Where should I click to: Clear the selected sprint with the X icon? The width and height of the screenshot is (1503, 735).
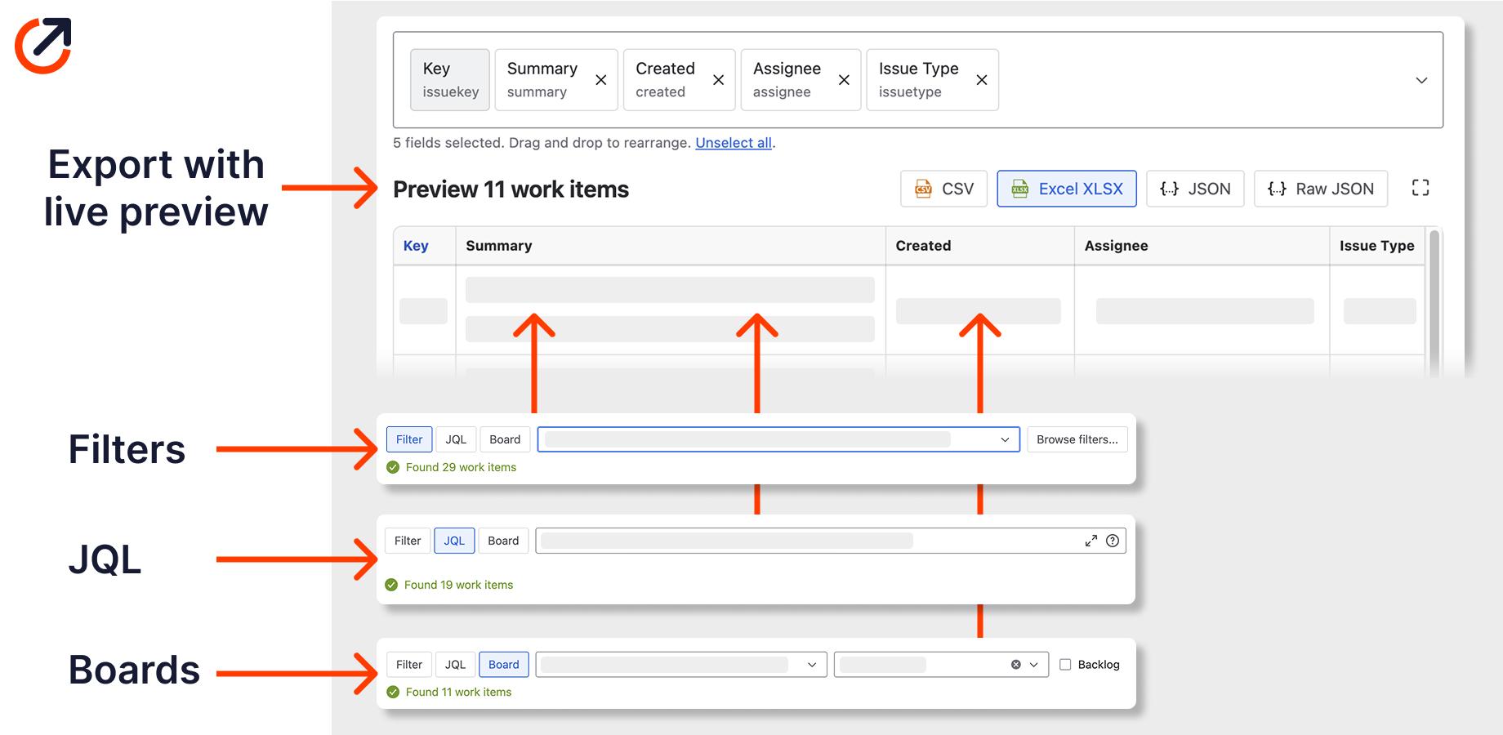tap(1016, 664)
